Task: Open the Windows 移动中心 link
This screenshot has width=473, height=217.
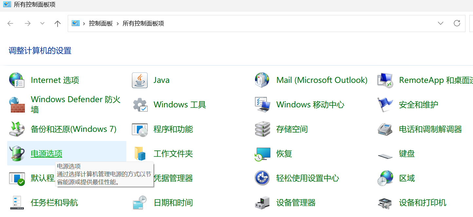Action: tap(310, 105)
